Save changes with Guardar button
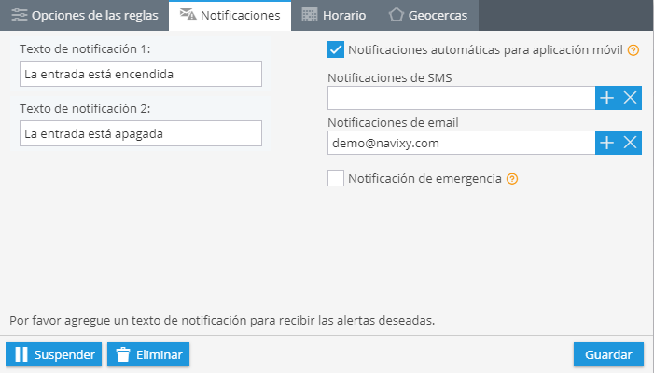The height and width of the screenshot is (373, 654). [608, 354]
